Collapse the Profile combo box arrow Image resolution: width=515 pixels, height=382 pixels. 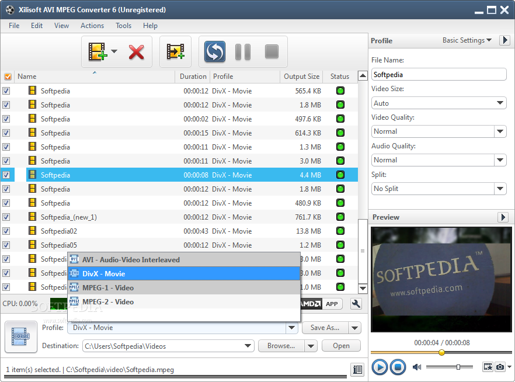pos(291,328)
